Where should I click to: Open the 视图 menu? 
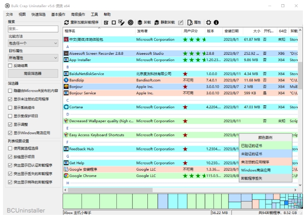point(22,14)
